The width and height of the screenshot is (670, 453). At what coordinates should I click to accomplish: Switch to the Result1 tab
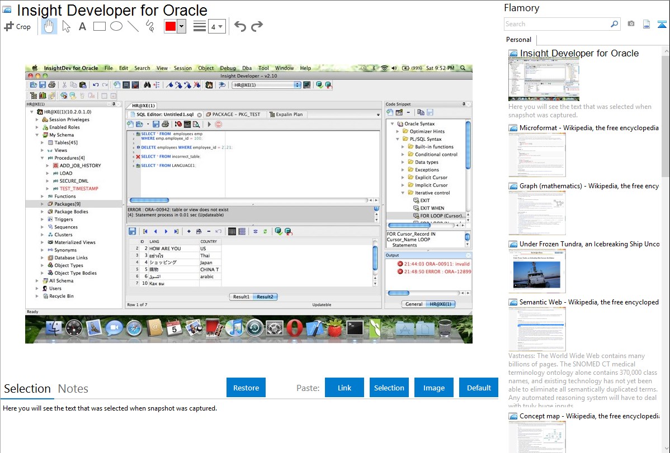[x=242, y=297]
